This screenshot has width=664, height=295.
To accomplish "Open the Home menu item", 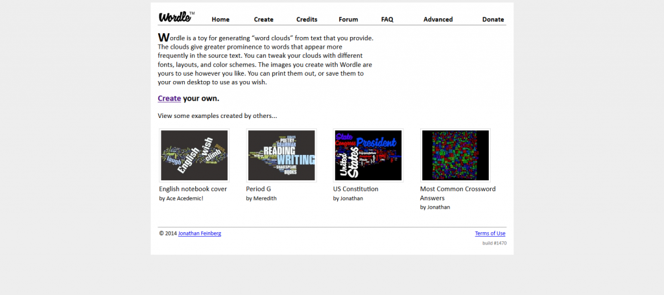I will pos(220,19).
